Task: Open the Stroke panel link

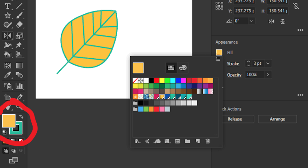Action: [x=233, y=64]
